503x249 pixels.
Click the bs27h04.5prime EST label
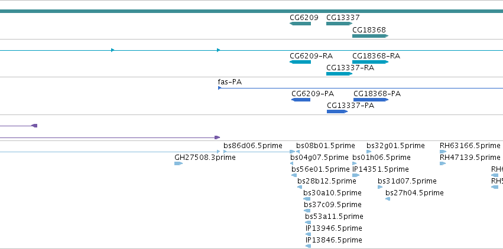point(414,193)
